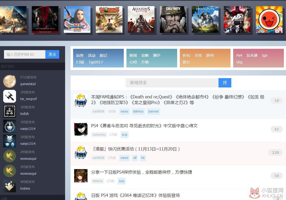The width and height of the screenshot is (286, 200).
Task: Open the 228 replies count badge
Action: point(275,153)
